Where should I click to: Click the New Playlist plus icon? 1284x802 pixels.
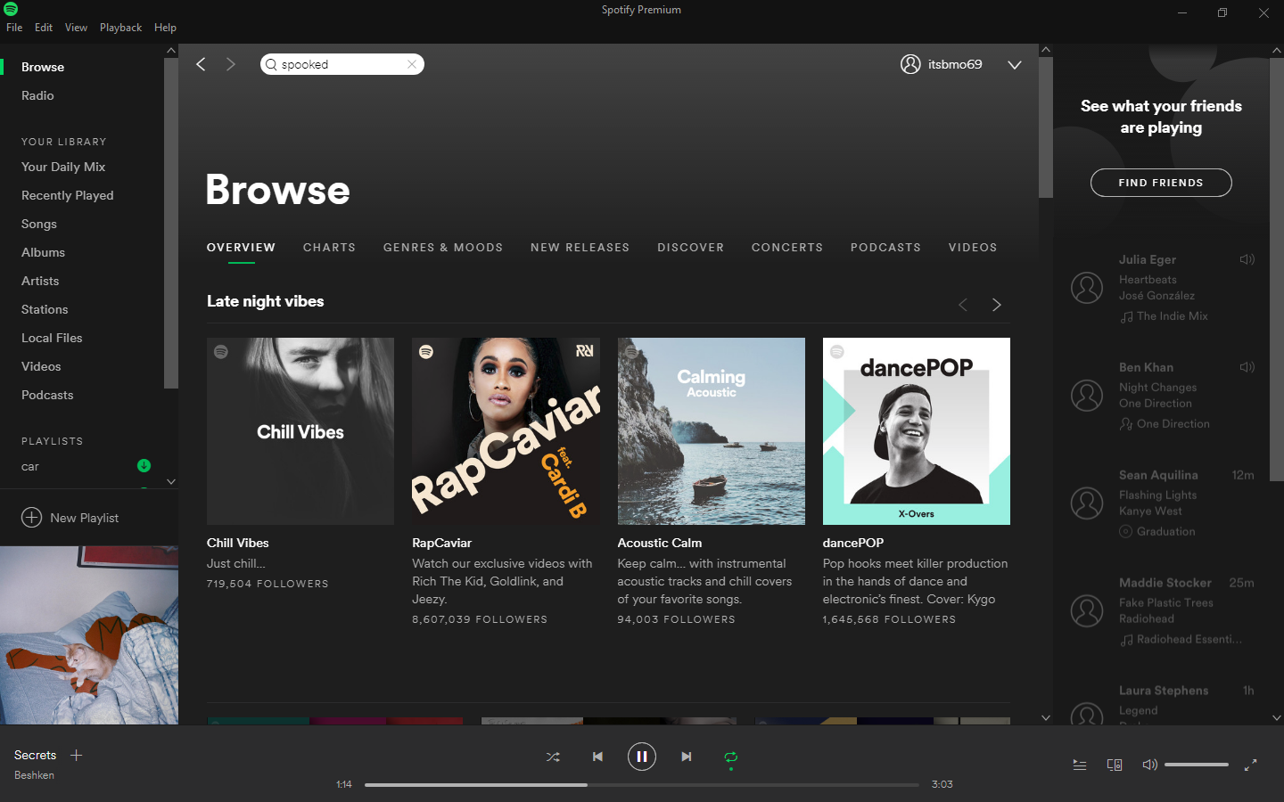[x=31, y=518]
